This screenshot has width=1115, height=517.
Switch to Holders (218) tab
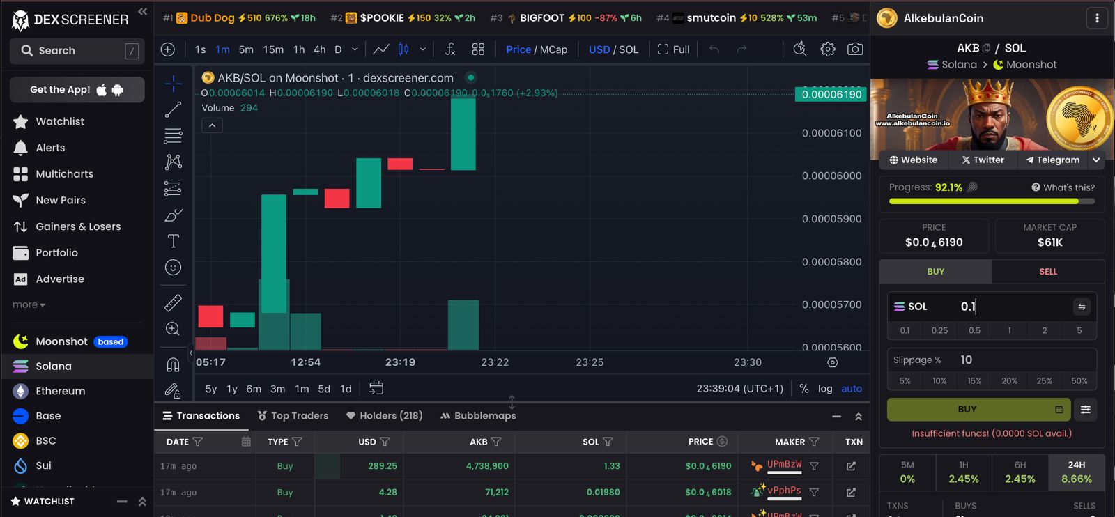pos(384,416)
